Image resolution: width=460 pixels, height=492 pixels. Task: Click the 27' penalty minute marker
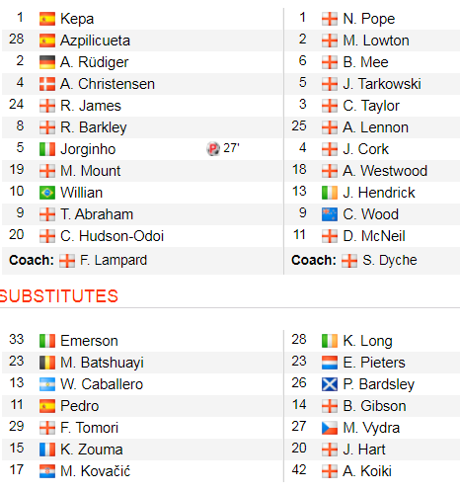point(231,148)
